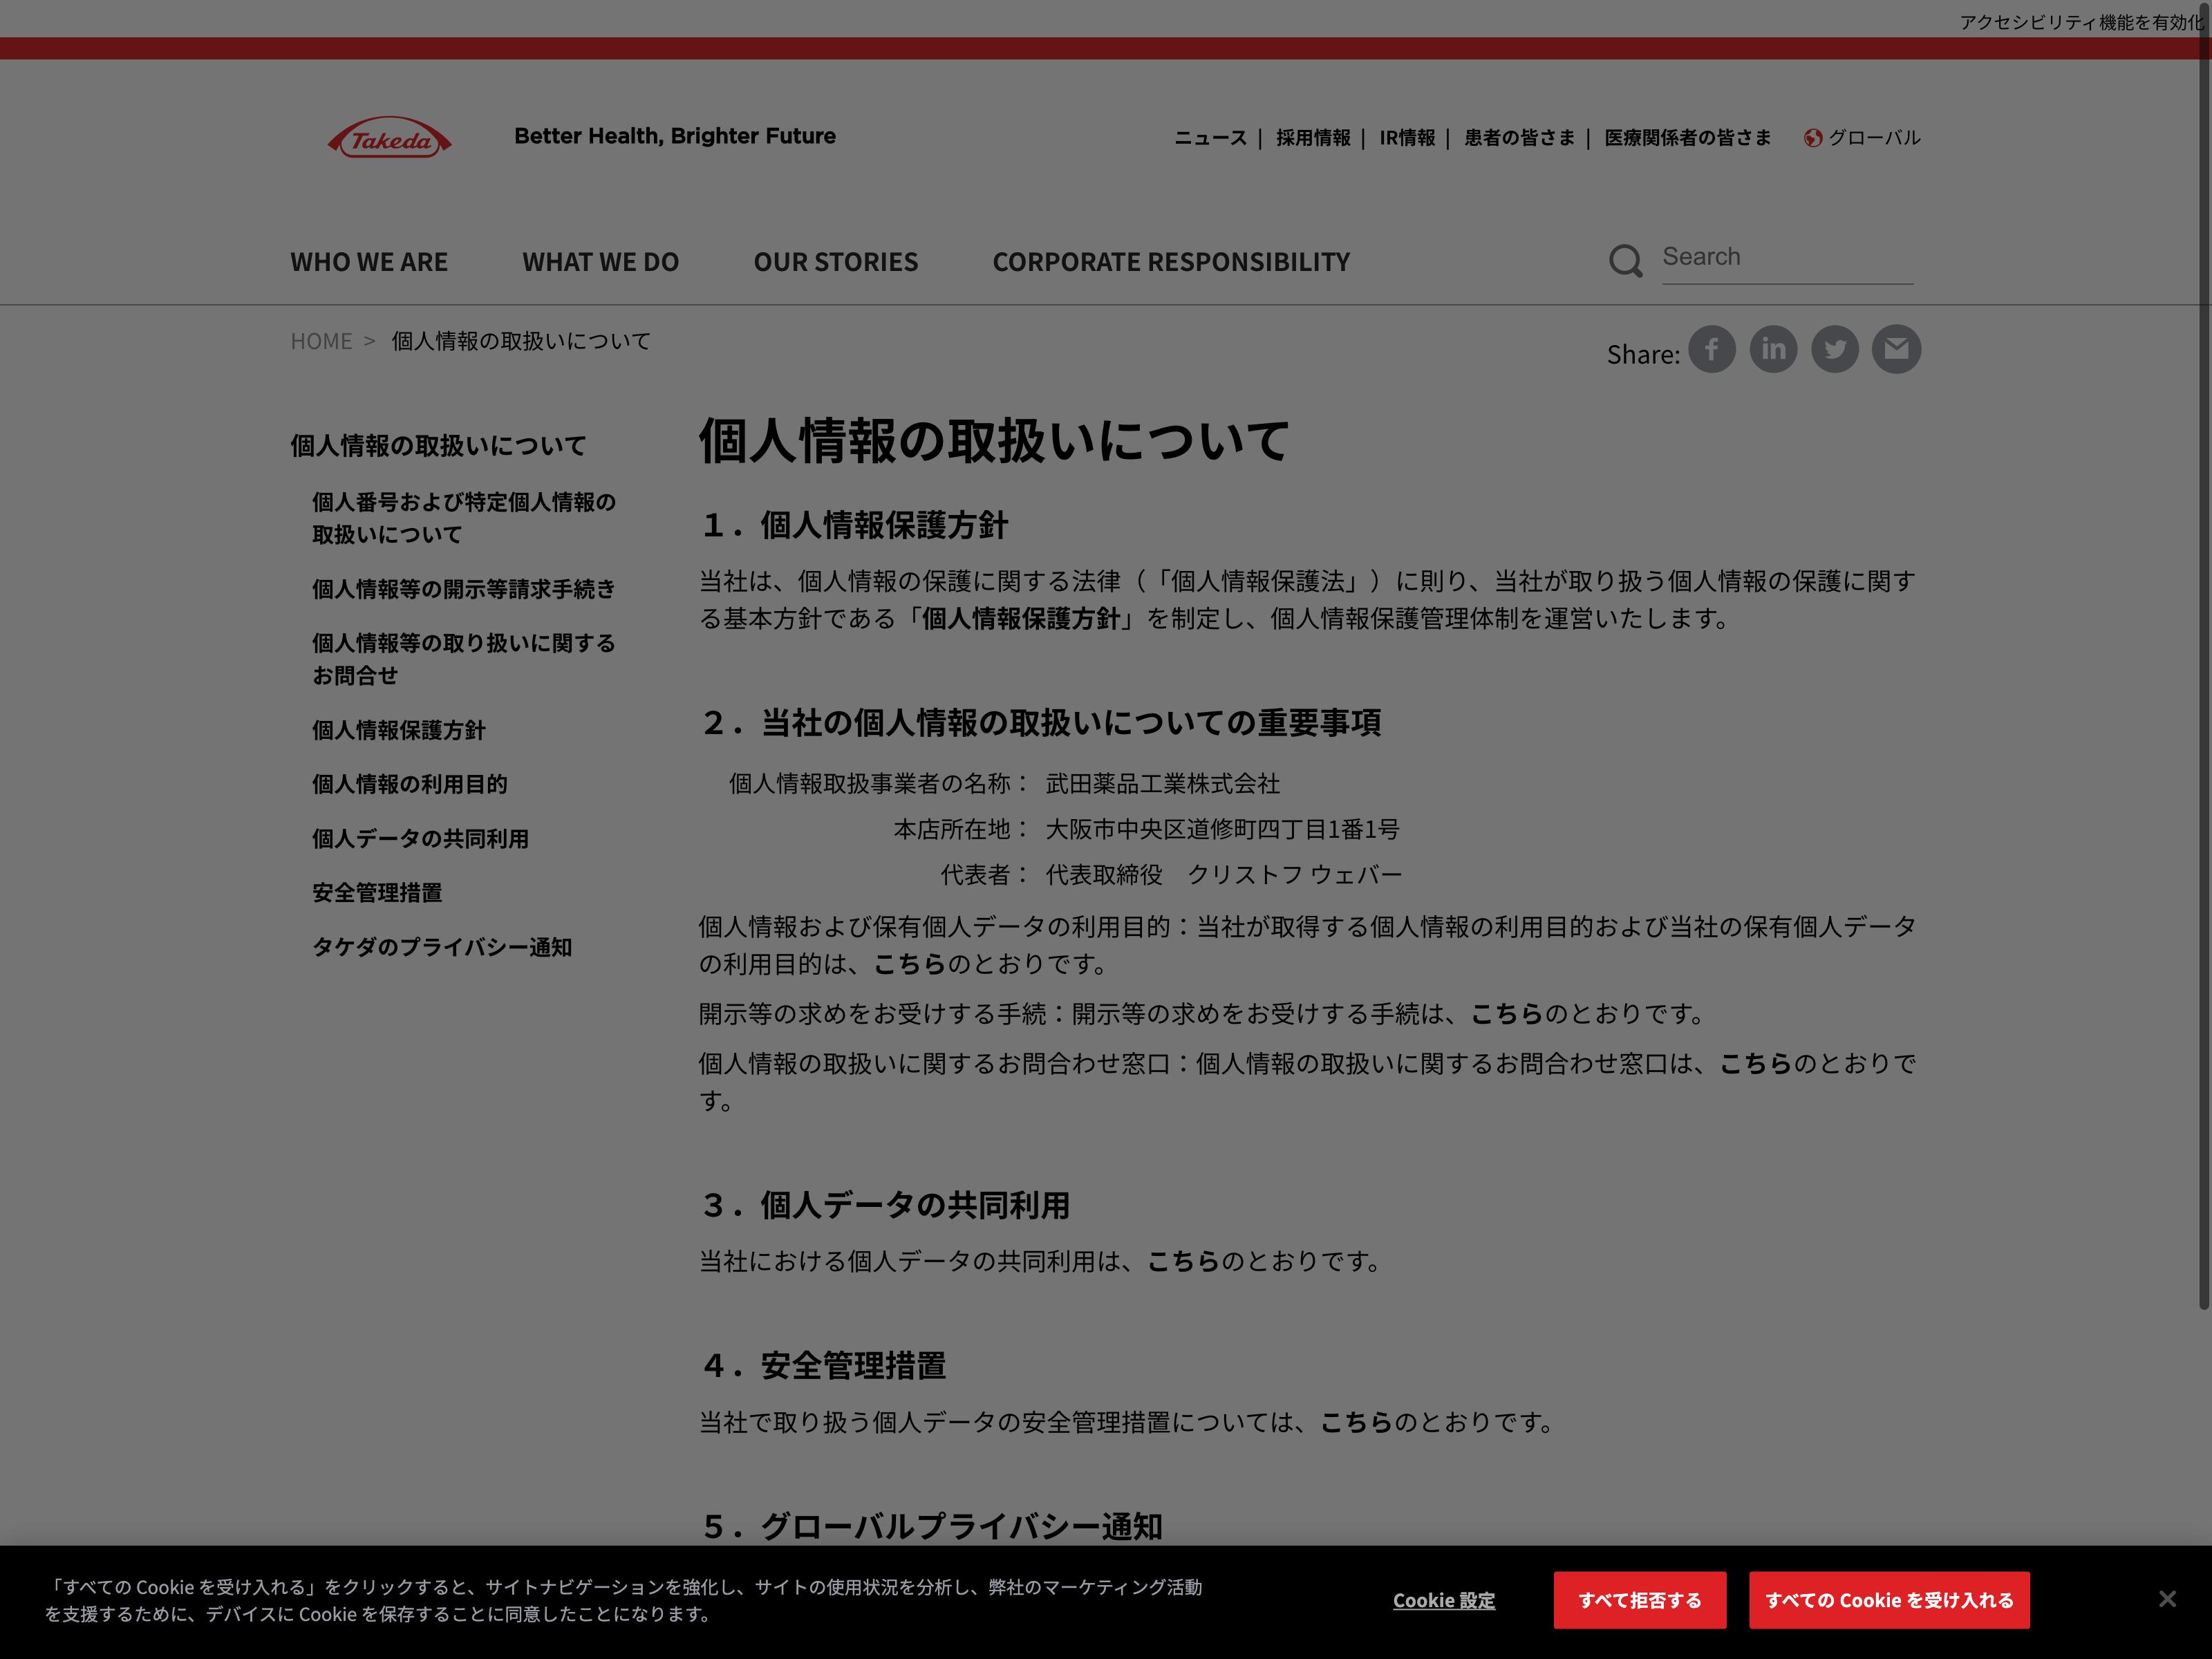Viewport: 2212px width, 1659px height.
Task: Enable accessibility features link at top
Action: [x=2080, y=22]
